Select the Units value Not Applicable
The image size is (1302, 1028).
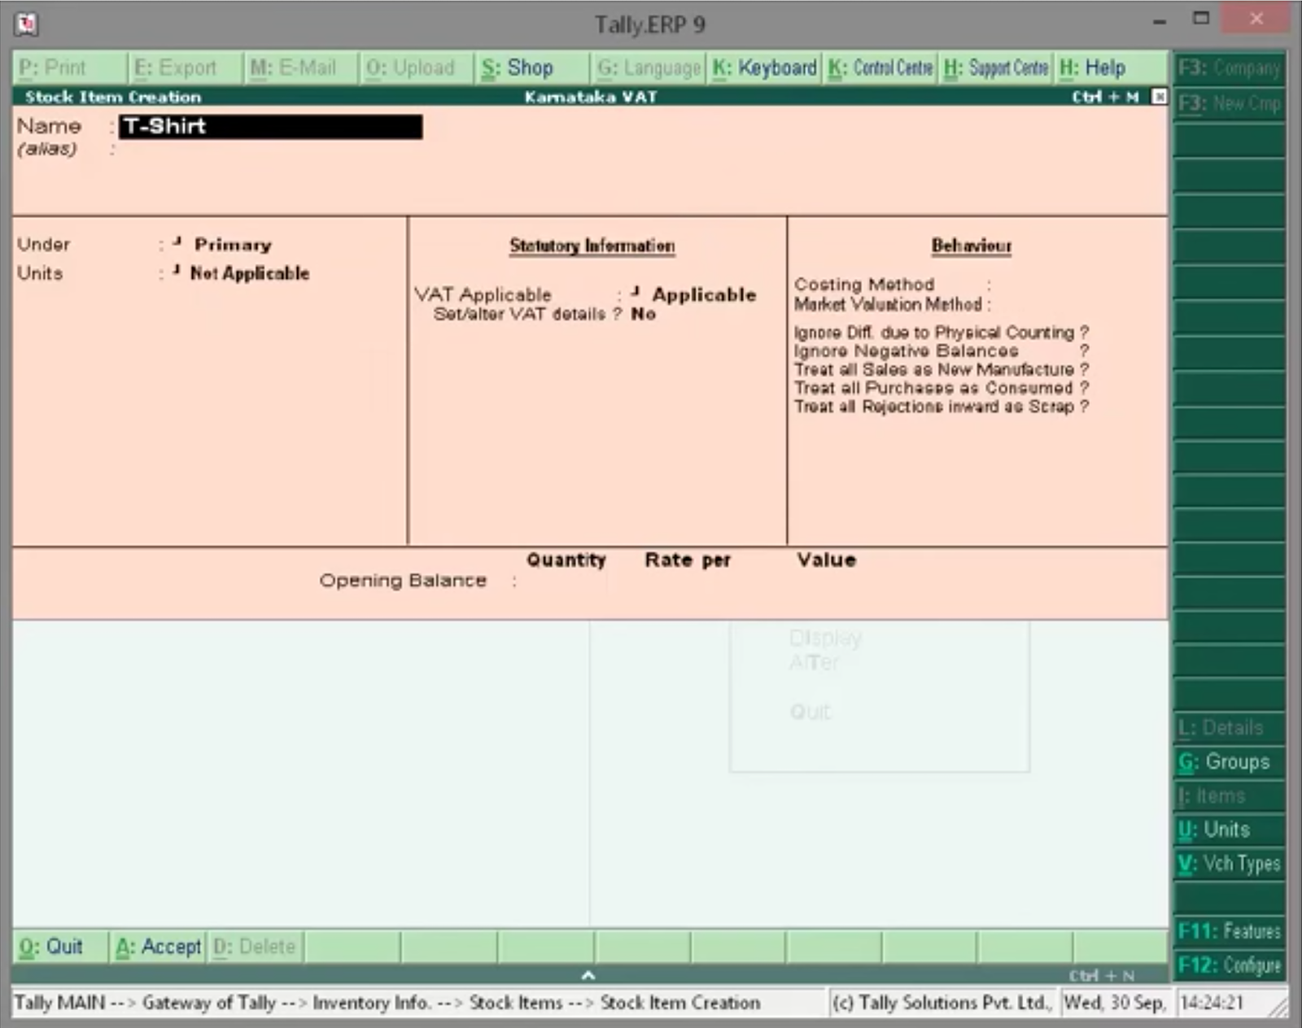(x=250, y=273)
